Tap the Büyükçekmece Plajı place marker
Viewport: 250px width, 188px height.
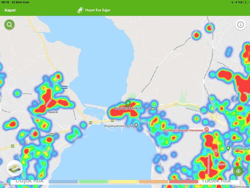tap(136, 126)
